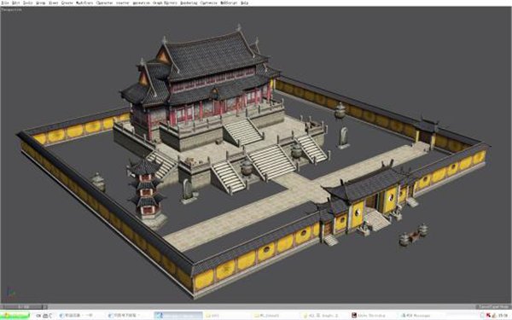Screen dimensions: 512x320
Task: Open the Customize menu
Action: (208, 3)
